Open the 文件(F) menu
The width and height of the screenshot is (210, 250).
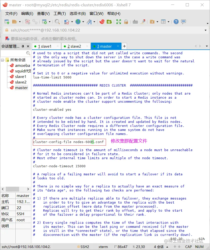pyautogui.click(x=11, y=14)
